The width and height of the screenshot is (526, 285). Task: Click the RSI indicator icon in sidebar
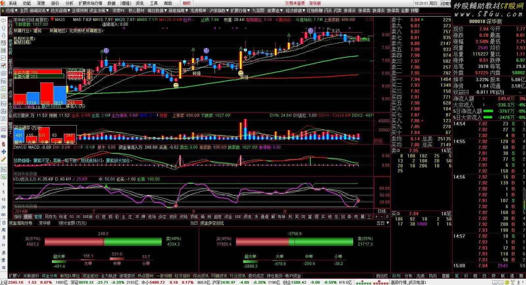4,136
